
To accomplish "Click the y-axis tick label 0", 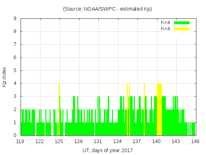I will 15,135.
